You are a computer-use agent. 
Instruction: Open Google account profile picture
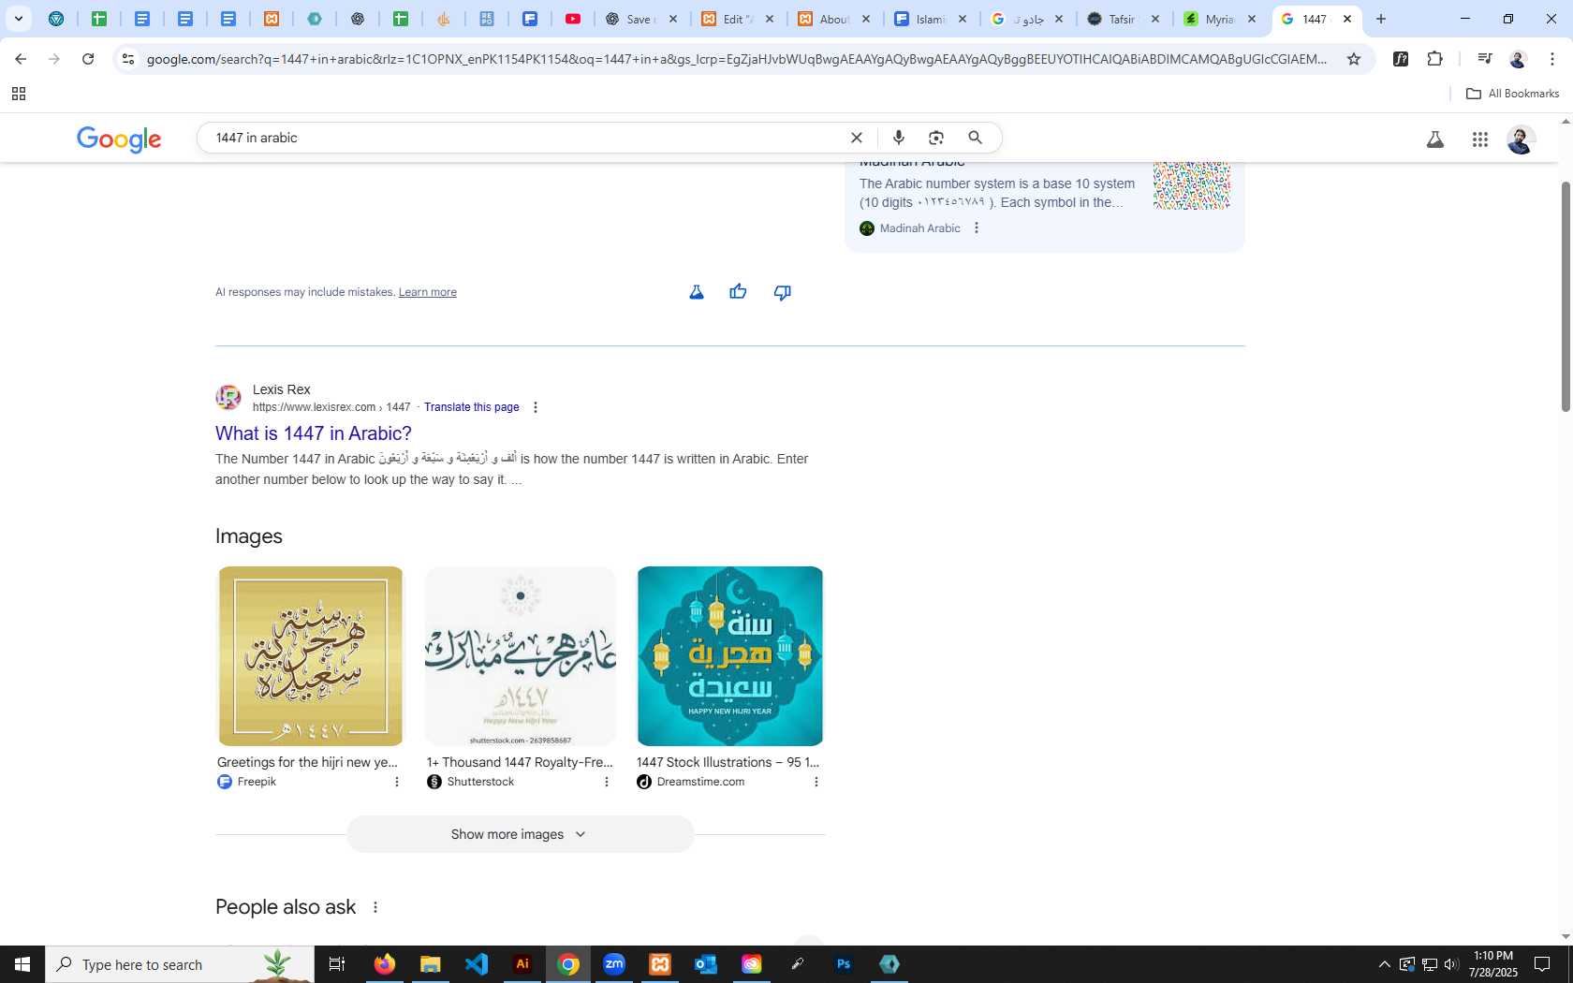(x=1521, y=139)
